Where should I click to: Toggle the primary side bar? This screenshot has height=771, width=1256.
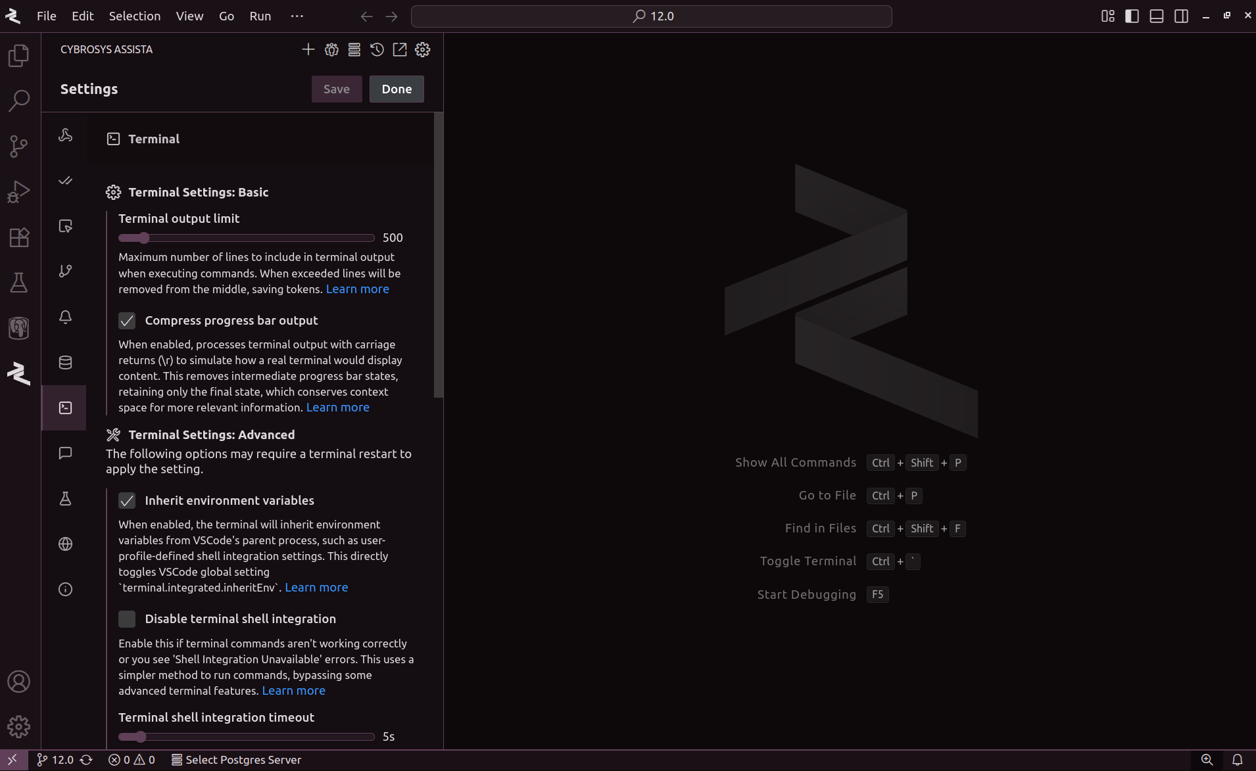tap(1132, 16)
